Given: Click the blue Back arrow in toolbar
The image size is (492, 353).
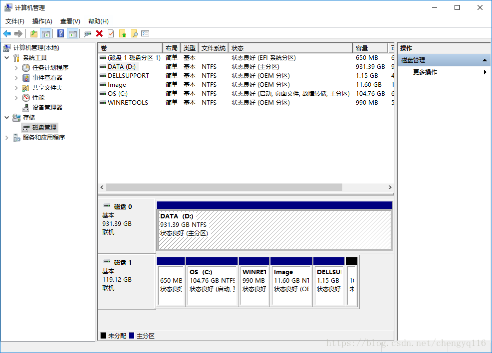Looking at the screenshot, I should (x=7, y=33).
